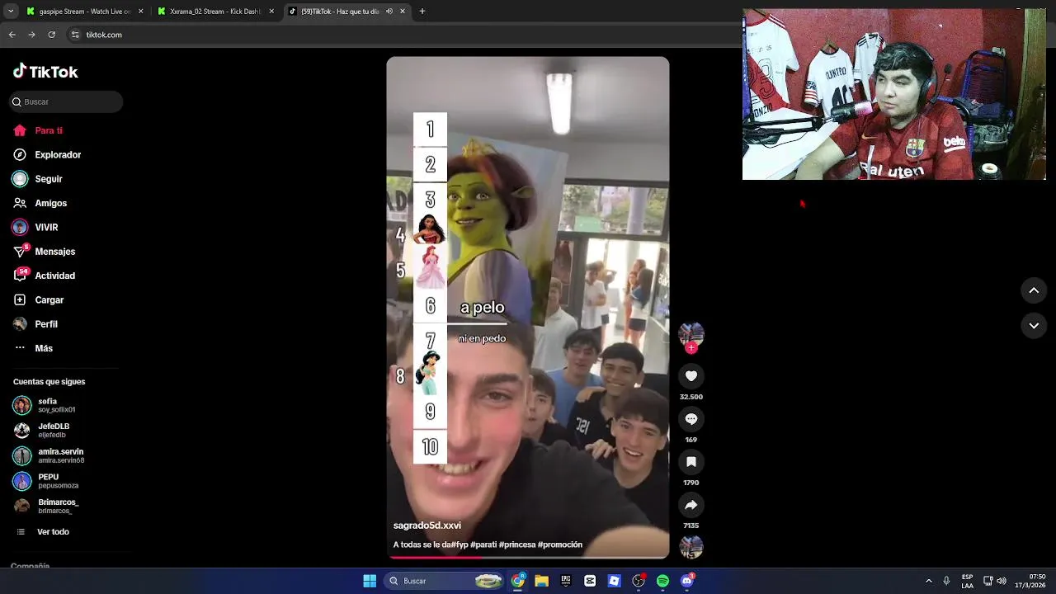Close the TikTok browser tab
1056x594 pixels.
402,12
